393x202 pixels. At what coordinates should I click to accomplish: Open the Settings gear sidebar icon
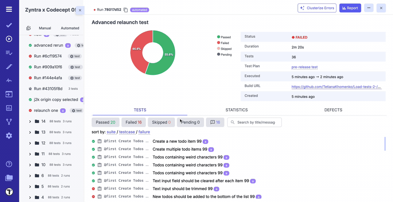click(x=9, y=136)
